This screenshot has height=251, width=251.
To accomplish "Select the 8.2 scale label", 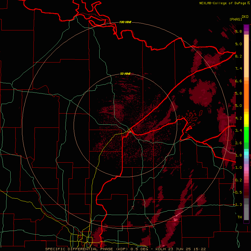I will [238, 56].
